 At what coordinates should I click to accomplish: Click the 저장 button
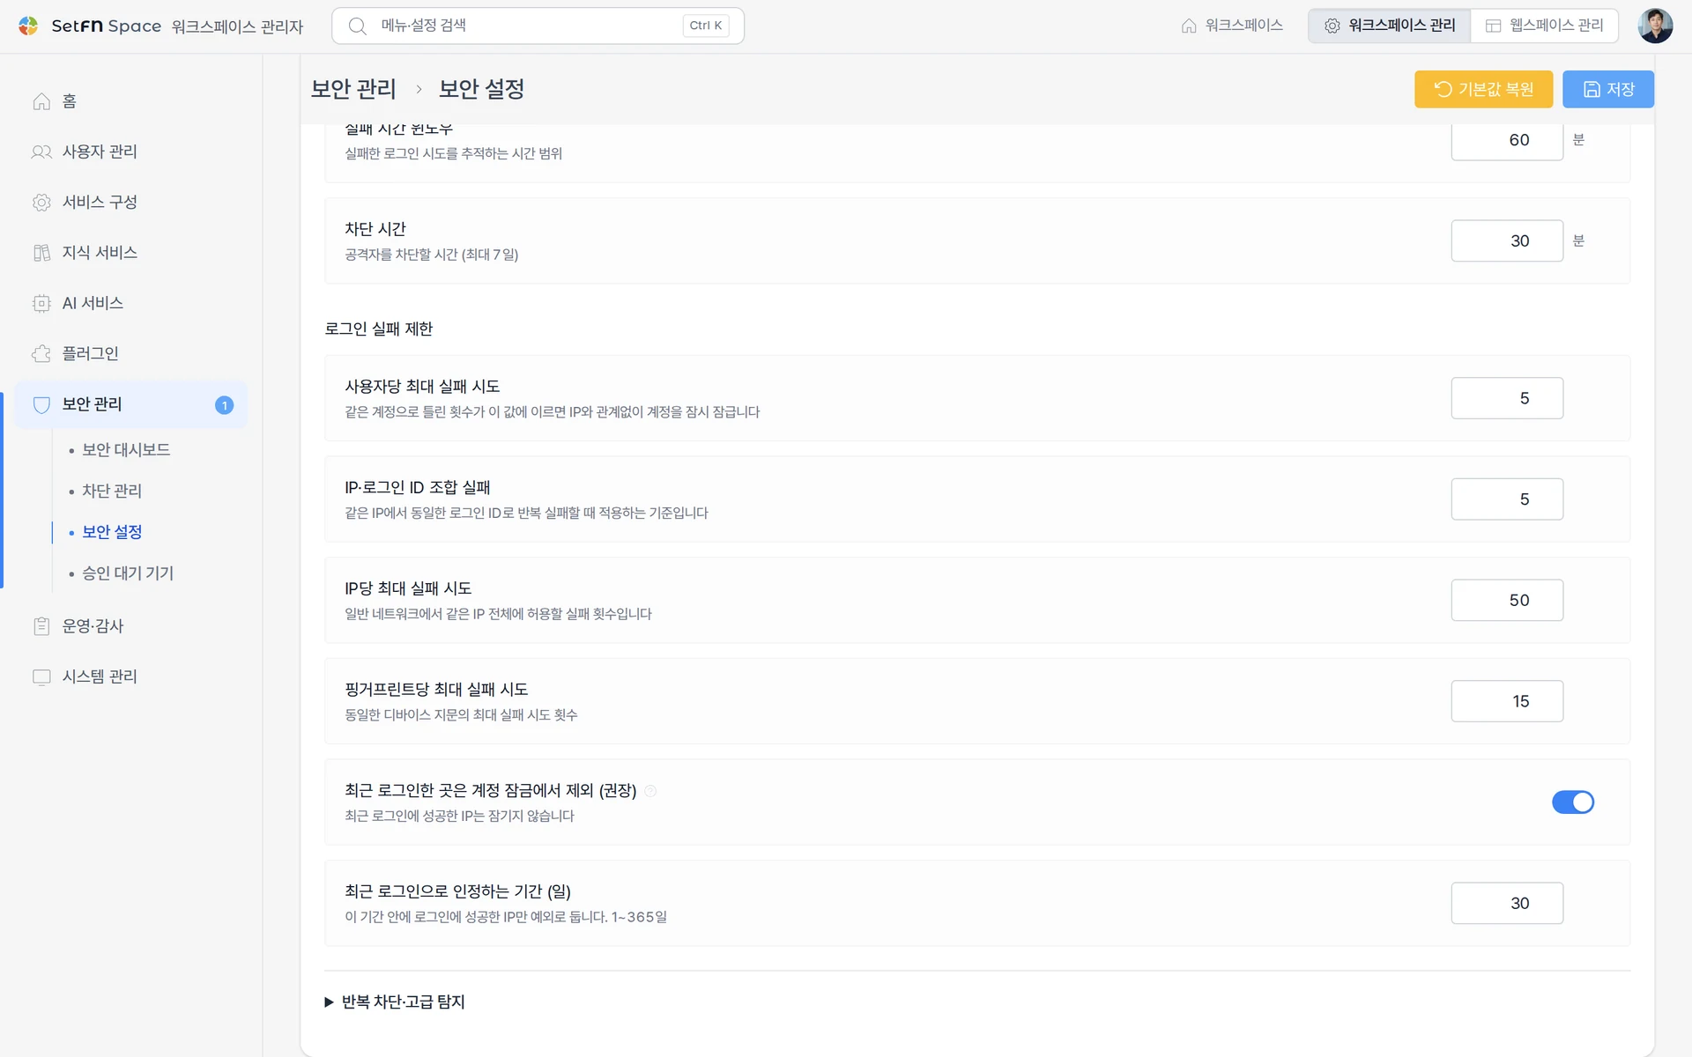(x=1607, y=89)
